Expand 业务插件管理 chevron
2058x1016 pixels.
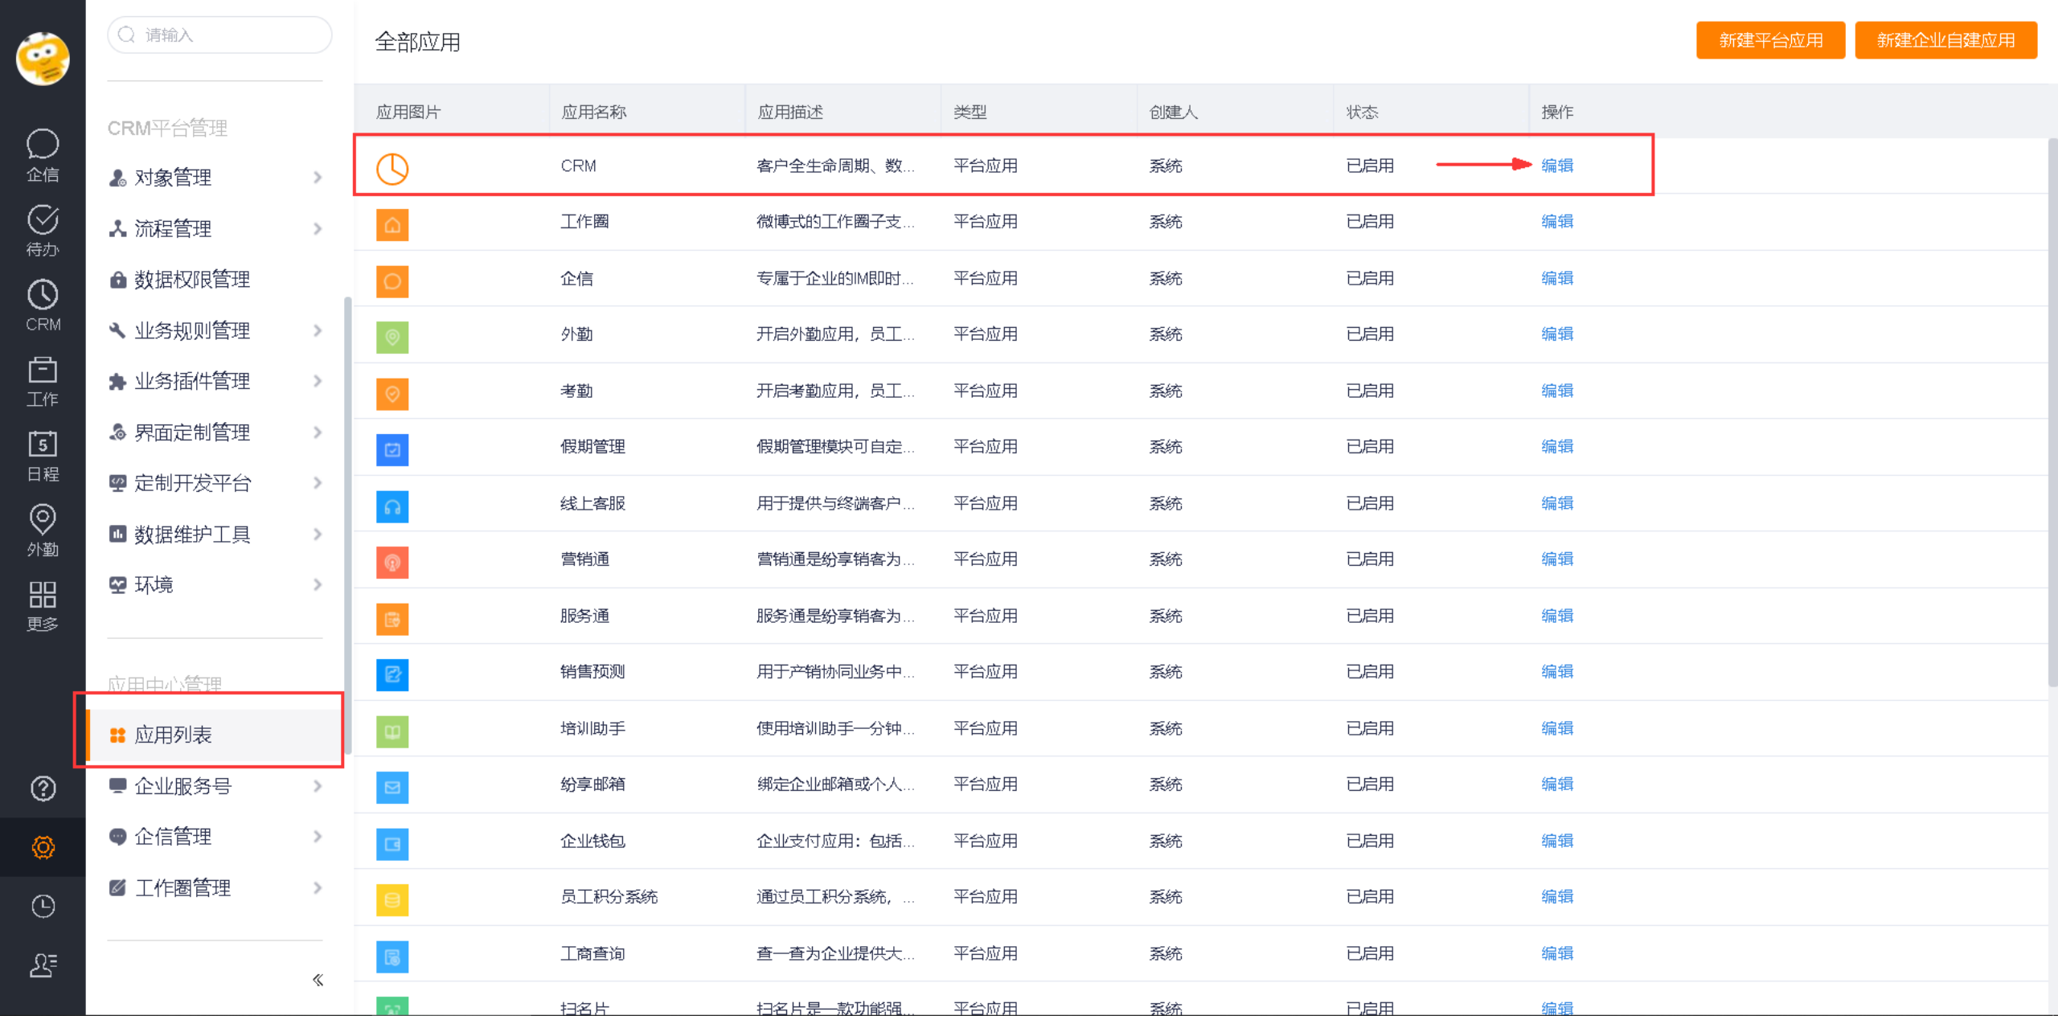pyautogui.click(x=318, y=381)
